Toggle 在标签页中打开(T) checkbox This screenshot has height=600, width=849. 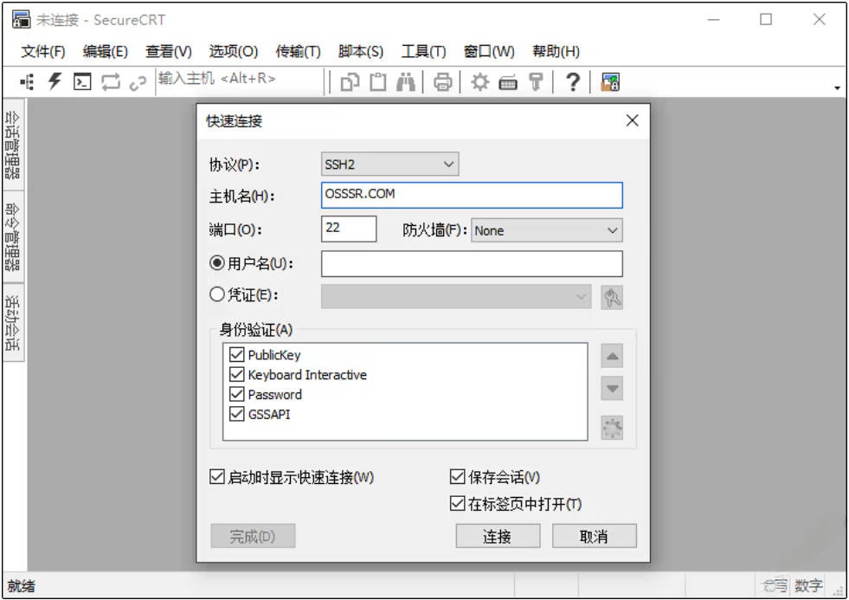point(457,504)
